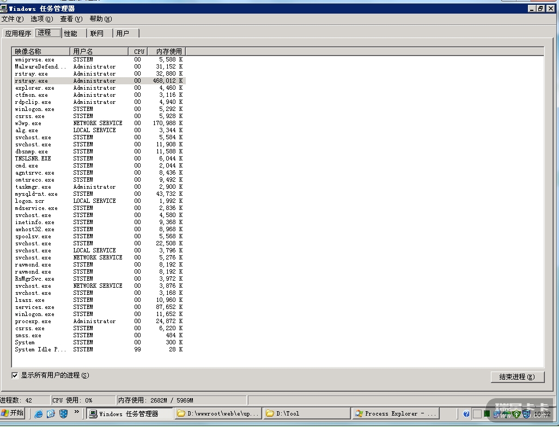Select the RsMgrSvc.exe process row
This screenshot has height=427, width=559.
click(99, 279)
